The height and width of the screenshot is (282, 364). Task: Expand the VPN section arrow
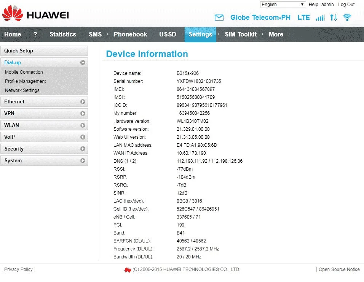[x=83, y=114]
